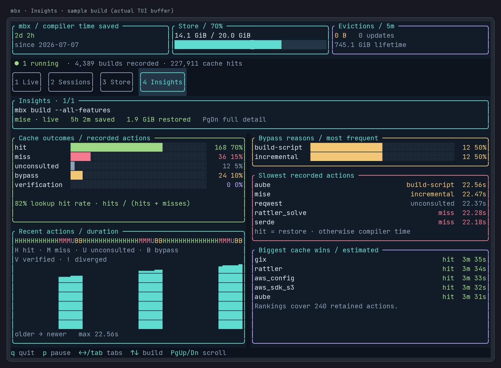Click the "2d 2h" compiler time saved value
This screenshot has width=501, height=368.
25,35
